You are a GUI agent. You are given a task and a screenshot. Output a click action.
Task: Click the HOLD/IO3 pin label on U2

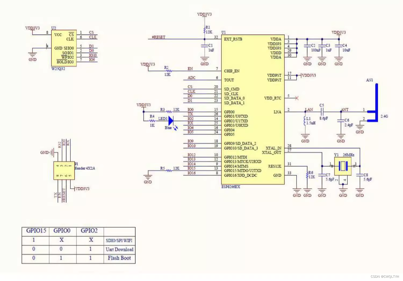[x=65, y=62]
